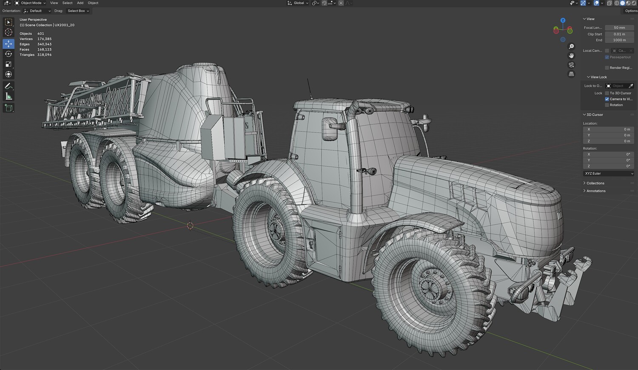The height and width of the screenshot is (370, 638).
Task: Open the Select menu
Action: [67, 3]
